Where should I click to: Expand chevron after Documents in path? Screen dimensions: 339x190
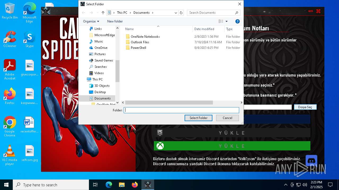tap(153, 13)
